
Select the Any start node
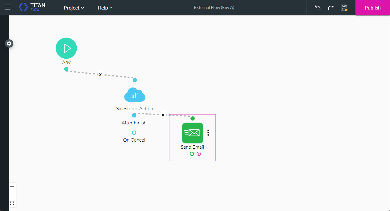(66, 48)
